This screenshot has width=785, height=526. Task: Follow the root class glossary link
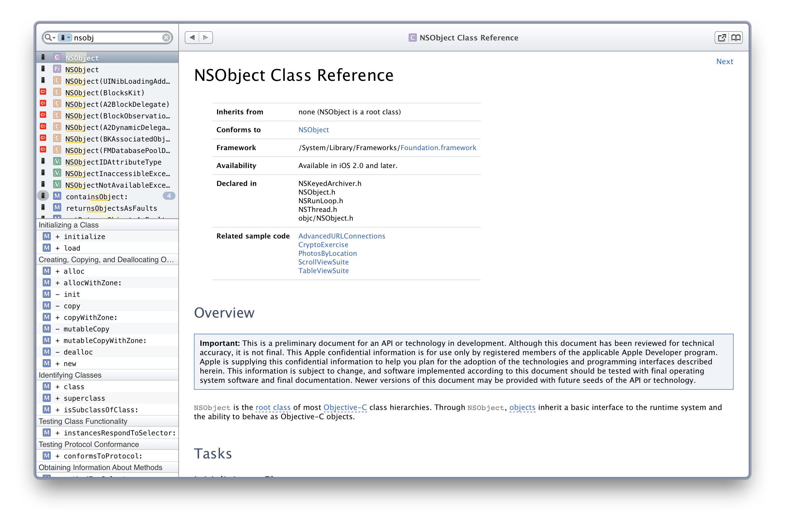pos(273,407)
